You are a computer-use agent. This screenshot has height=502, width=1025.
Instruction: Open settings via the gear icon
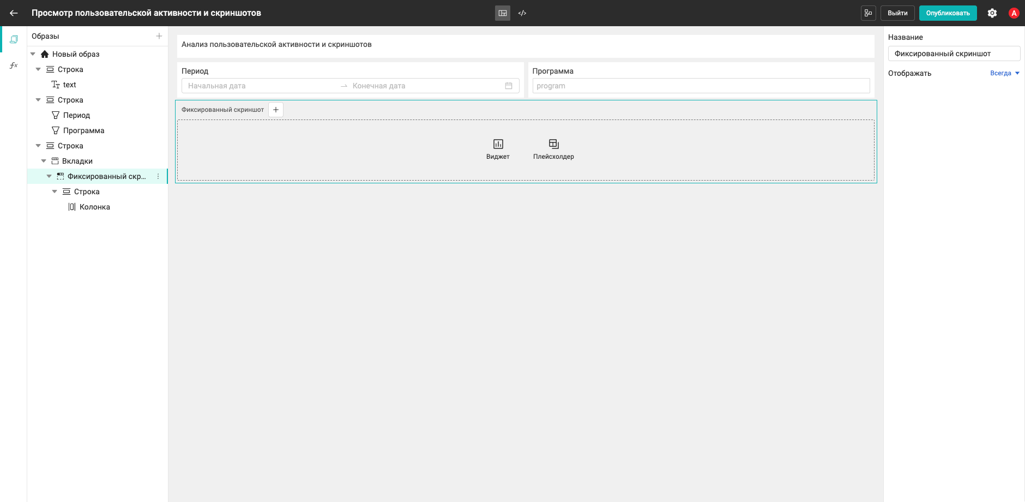coord(992,13)
